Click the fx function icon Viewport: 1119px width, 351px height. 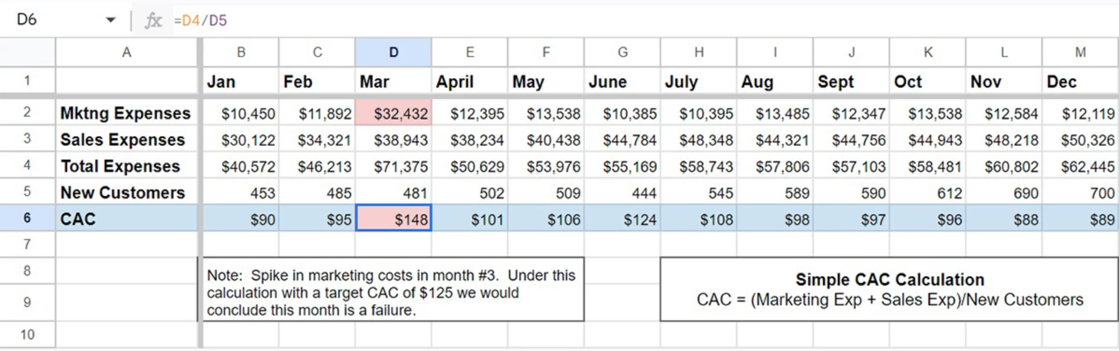(153, 21)
